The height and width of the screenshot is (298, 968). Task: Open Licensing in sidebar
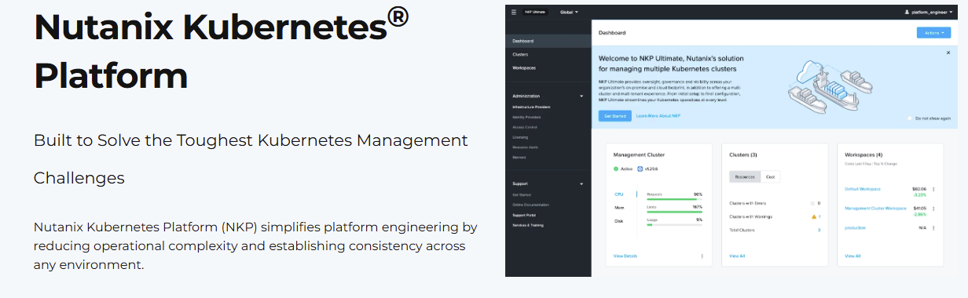(520, 137)
